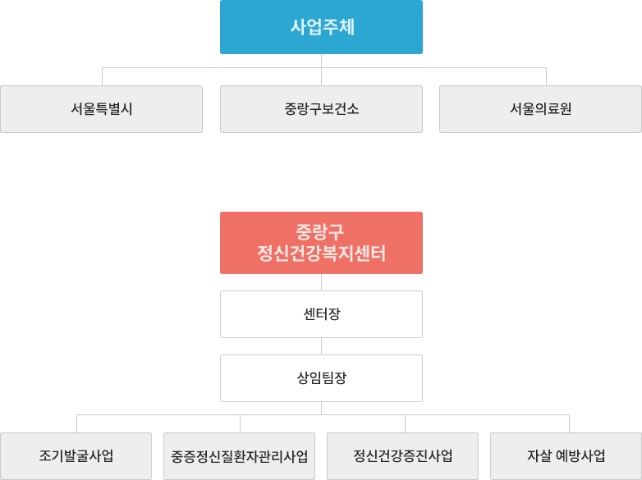
Task: Click the 자살 예방사업 box
Action: click(566, 456)
